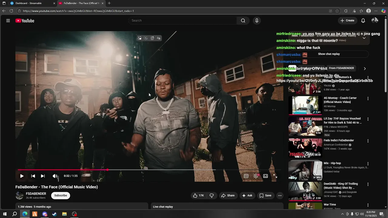Open options for War Time video
Viewport: 388px width, 218px height.
click(x=368, y=205)
